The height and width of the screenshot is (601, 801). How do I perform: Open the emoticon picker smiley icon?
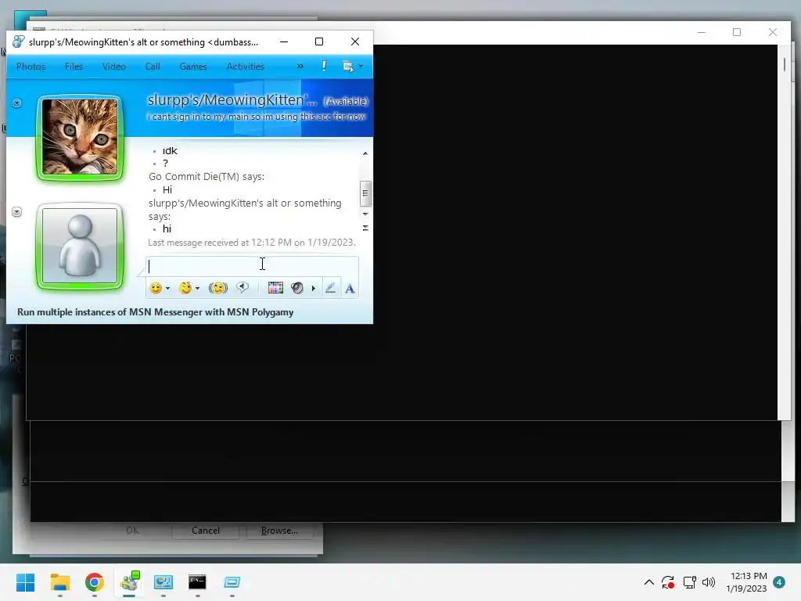point(156,288)
